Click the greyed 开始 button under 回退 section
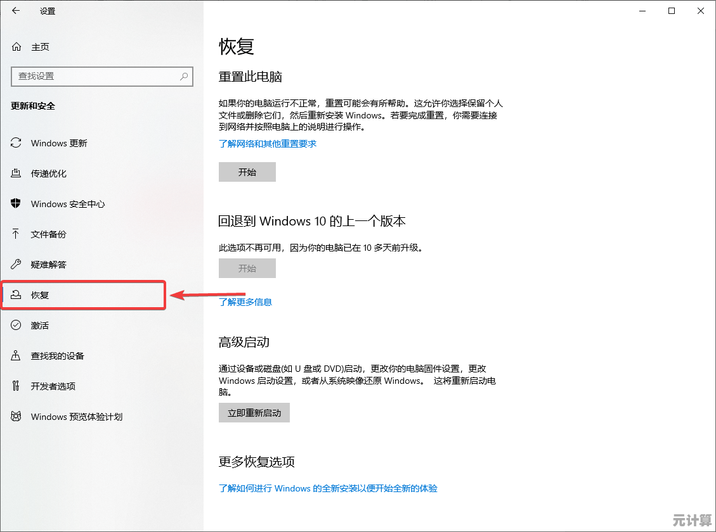 coord(247,268)
